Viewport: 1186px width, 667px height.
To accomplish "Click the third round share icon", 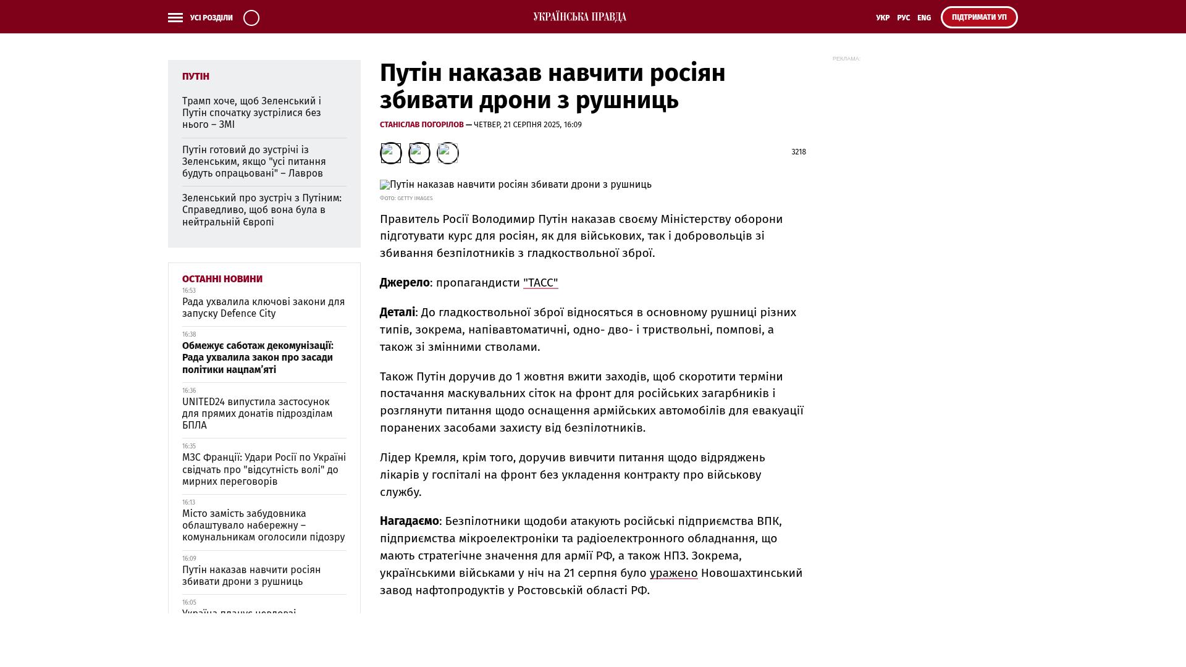I will point(448,153).
